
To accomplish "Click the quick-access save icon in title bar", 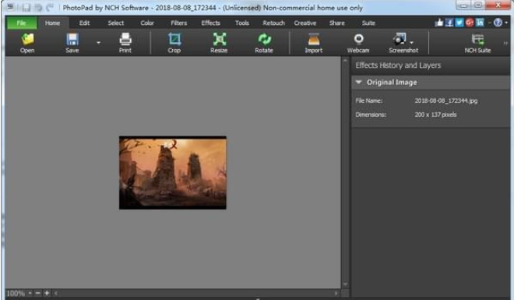I will click(x=26, y=7).
